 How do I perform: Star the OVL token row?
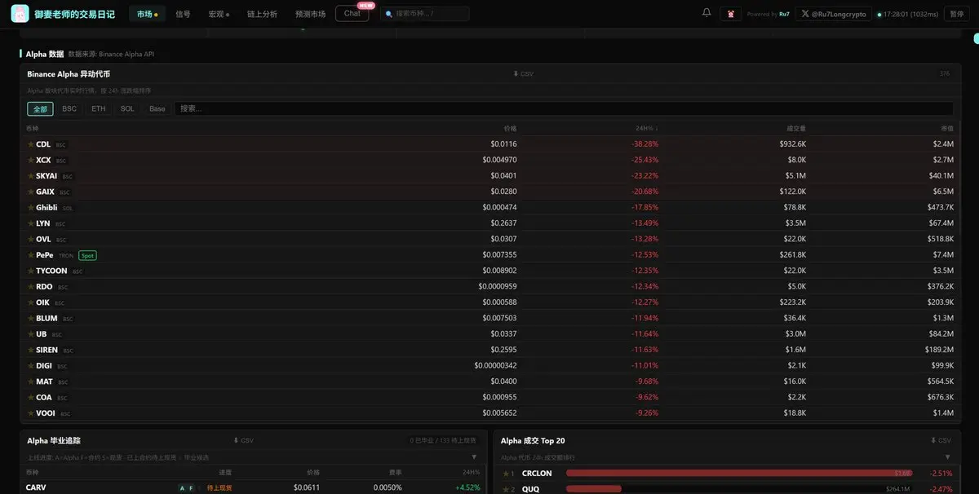31,239
